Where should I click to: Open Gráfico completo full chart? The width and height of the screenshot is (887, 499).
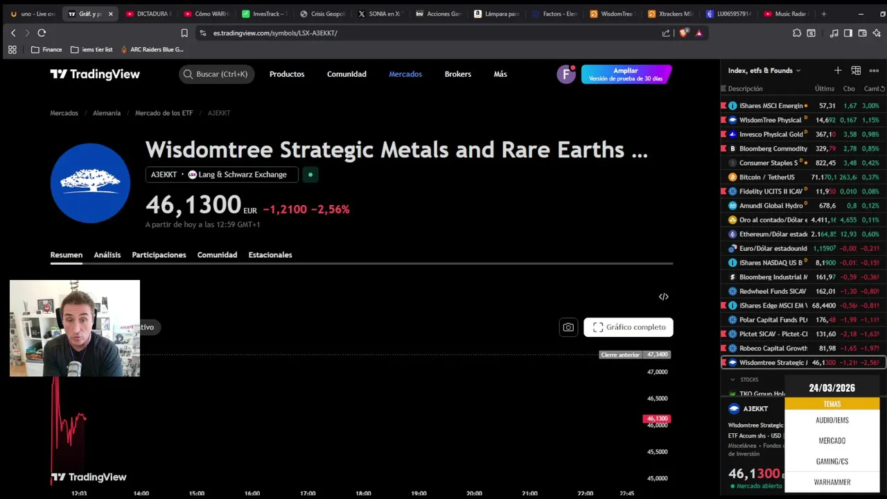coord(629,327)
